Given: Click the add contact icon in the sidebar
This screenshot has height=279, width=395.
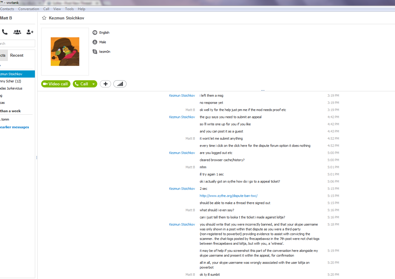Looking at the screenshot, I should click(x=30, y=32).
